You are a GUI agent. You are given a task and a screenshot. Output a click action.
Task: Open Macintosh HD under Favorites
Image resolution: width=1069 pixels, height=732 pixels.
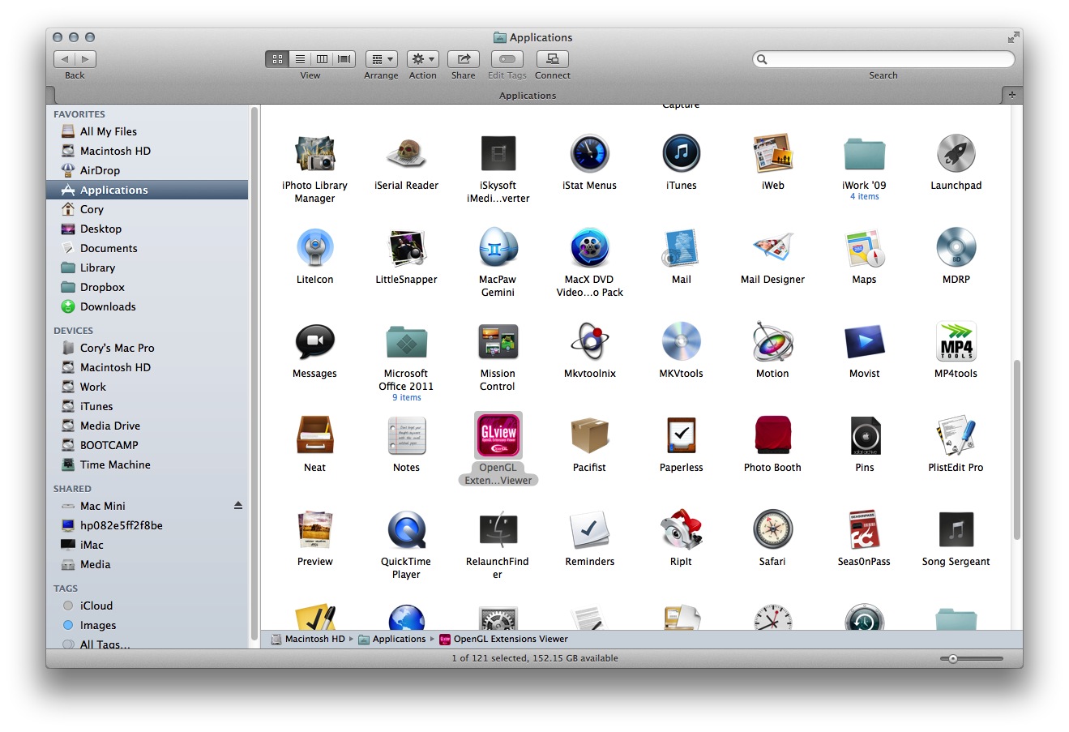(x=115, y=151)
